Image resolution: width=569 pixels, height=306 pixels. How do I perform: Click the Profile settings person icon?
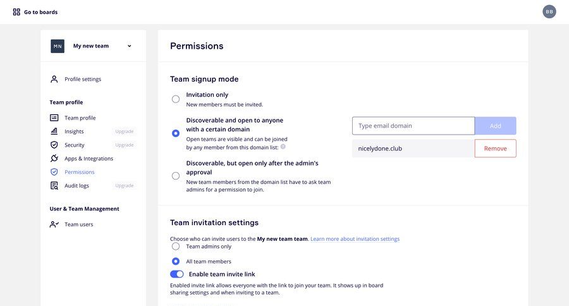tap(54, 79)
